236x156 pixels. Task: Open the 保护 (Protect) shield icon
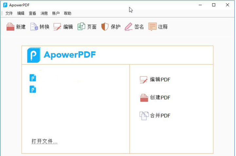click(x=105, y=27)
